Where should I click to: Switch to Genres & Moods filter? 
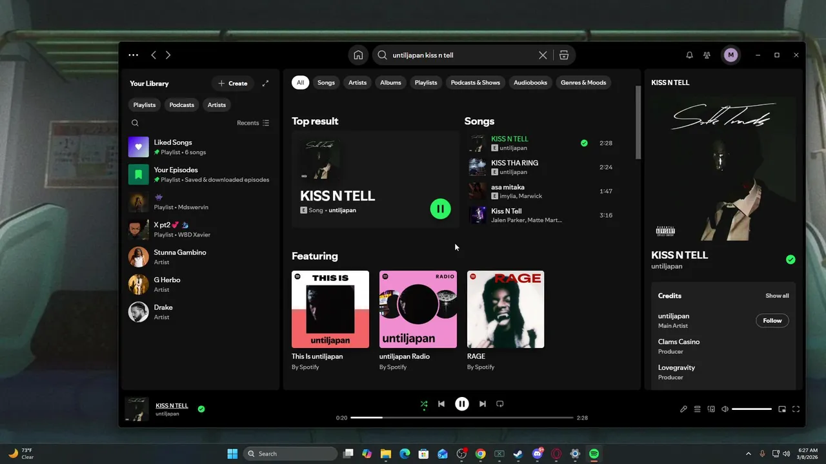(583, 82)
